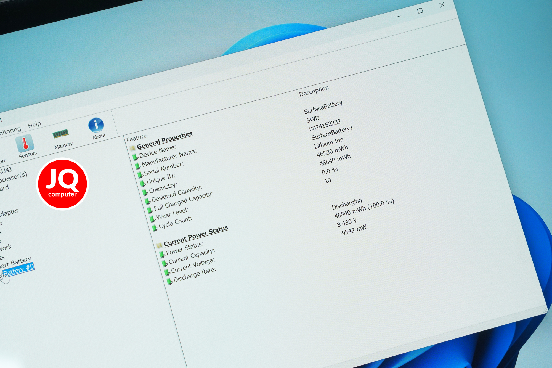The image size is (552, 368).
Task: Click the SWD manufacturer value
Action: click(313, 119)
